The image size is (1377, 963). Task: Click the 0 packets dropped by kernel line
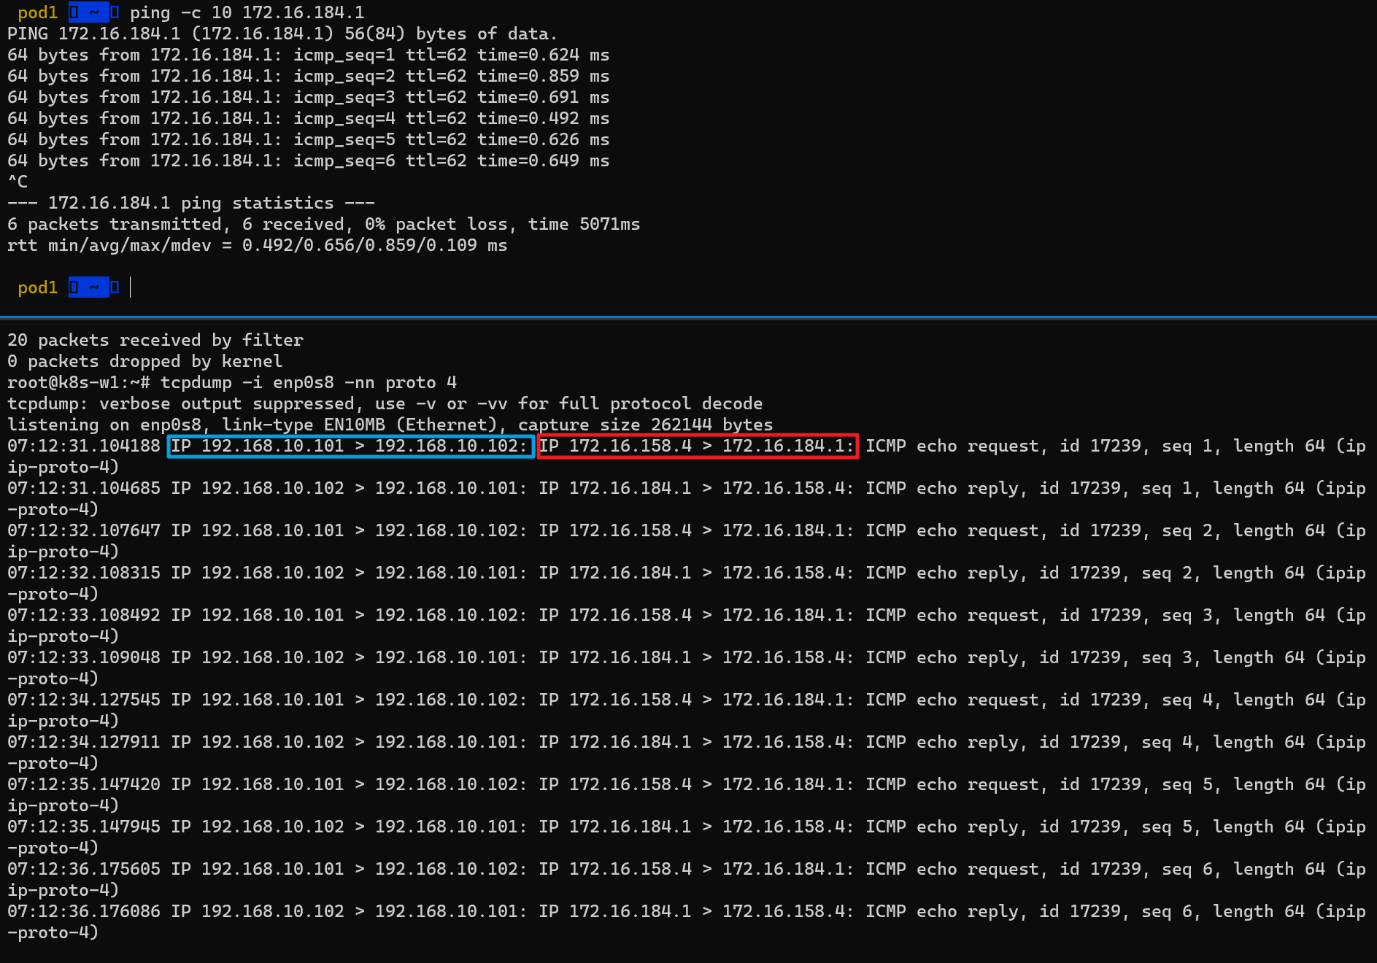(144, 360)
